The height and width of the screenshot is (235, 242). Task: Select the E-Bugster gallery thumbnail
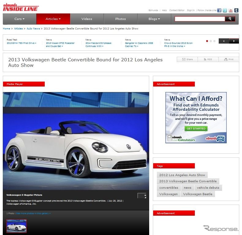pyautogui.click(x=17, y=226)
